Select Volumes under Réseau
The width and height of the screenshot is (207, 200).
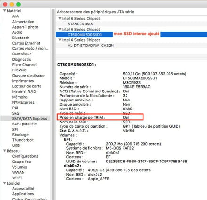tap(20, 167)
